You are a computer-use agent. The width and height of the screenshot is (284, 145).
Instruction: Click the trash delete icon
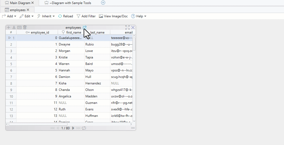click(x=25, y=28)
